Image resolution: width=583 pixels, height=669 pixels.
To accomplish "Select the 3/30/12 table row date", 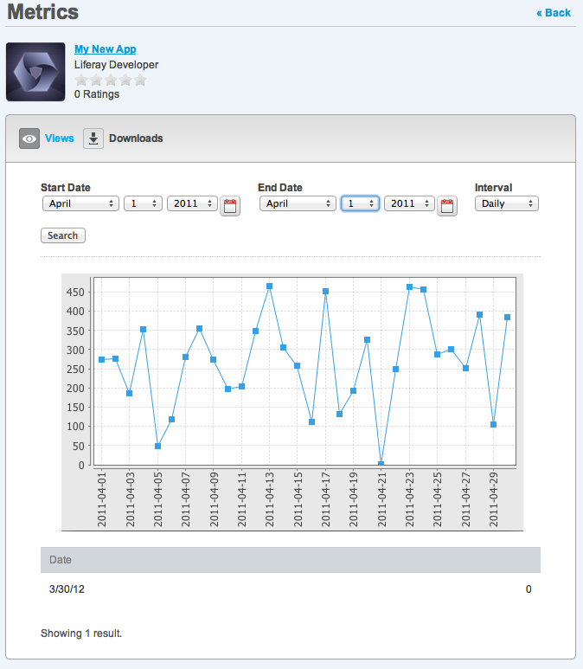I will coord(67,589).
